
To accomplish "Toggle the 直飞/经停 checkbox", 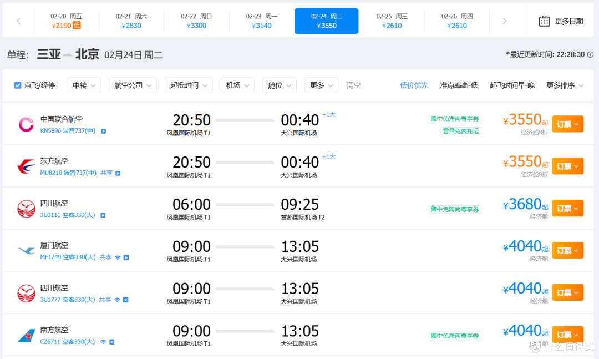I will pos(18,85).
